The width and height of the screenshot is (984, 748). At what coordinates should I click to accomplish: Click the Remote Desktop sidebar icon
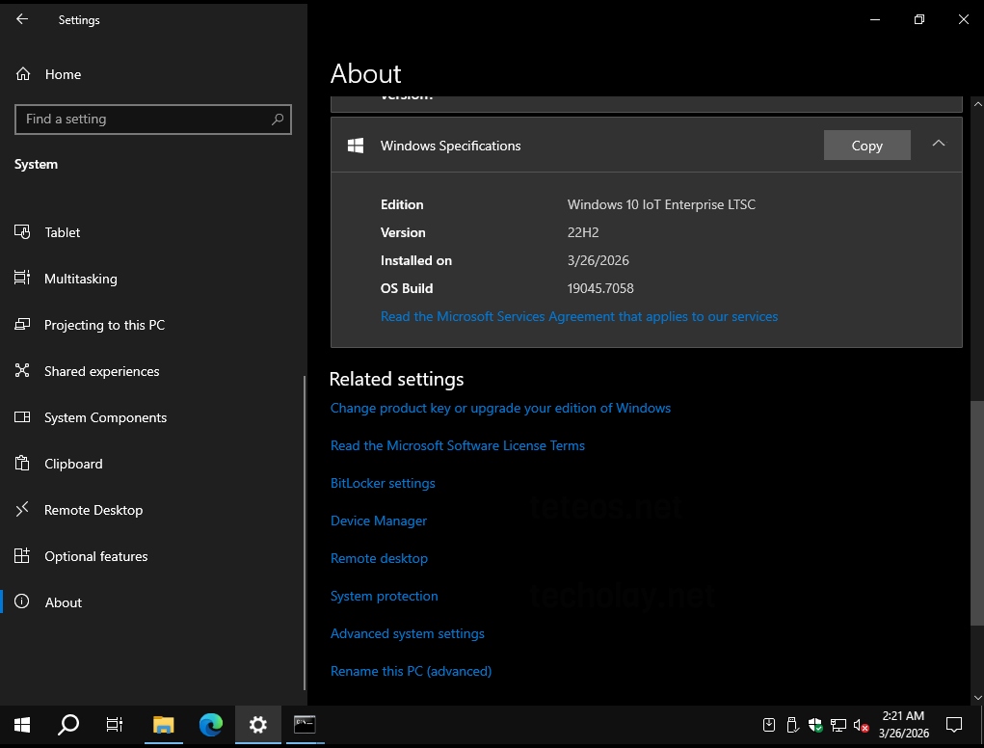(22, 510)
